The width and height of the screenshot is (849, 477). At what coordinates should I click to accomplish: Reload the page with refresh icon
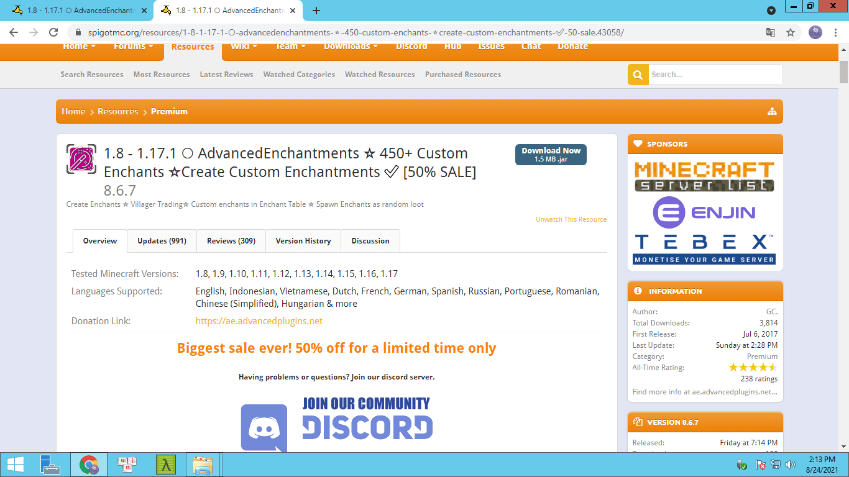pyautogui.click(x=53, y=32)
